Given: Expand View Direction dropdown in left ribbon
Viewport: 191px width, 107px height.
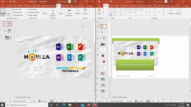Looking at the screenshot, I should (53, 12).
